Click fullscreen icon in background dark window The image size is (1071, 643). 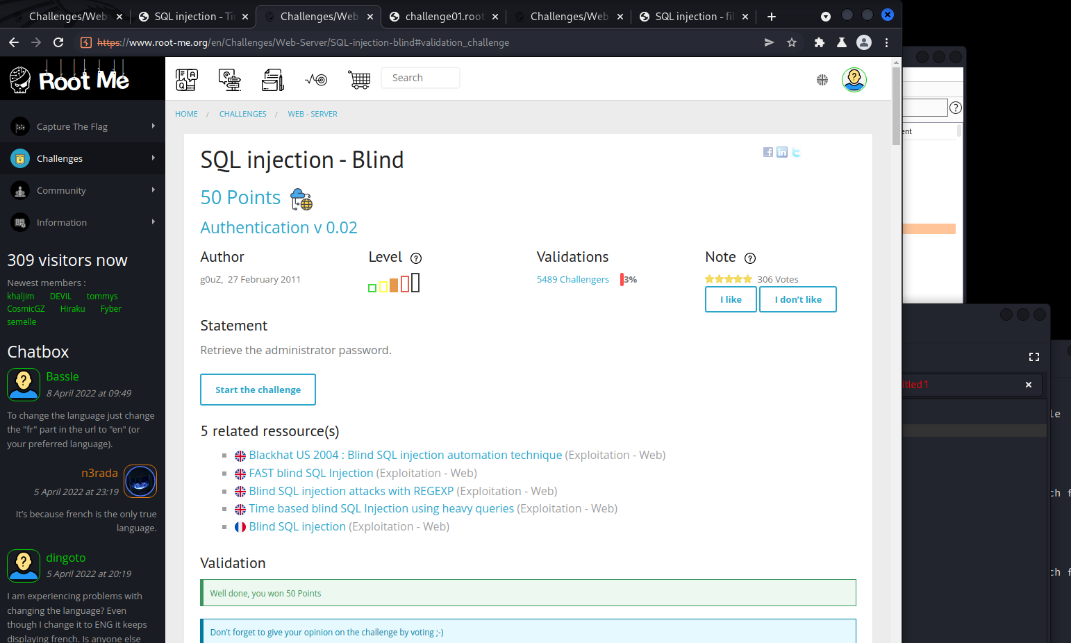point(1034,357)
